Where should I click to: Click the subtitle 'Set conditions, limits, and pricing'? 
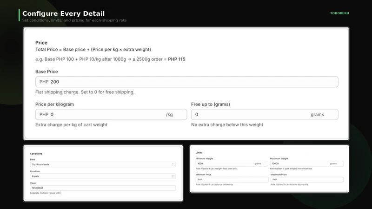(x=74, y=20)
